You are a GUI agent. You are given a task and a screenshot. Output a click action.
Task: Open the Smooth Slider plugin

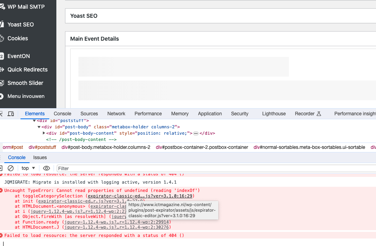25,83
